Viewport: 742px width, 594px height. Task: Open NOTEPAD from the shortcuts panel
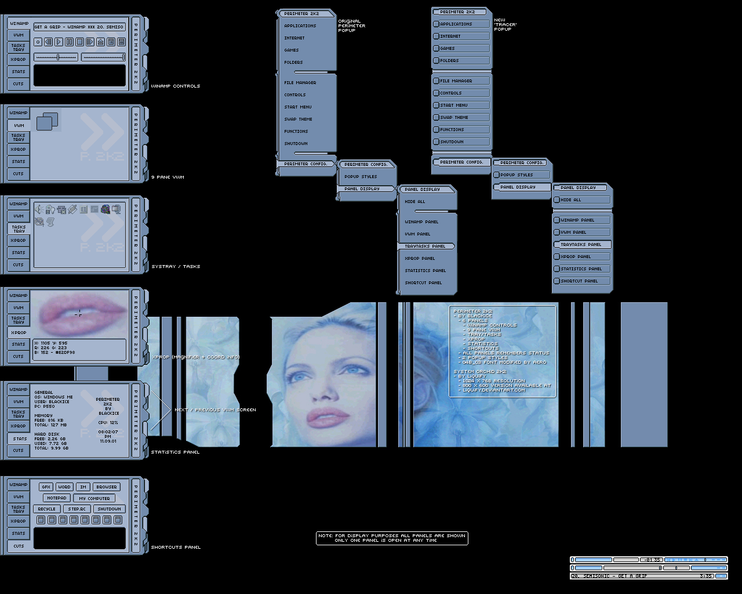[x=57, y=498]
